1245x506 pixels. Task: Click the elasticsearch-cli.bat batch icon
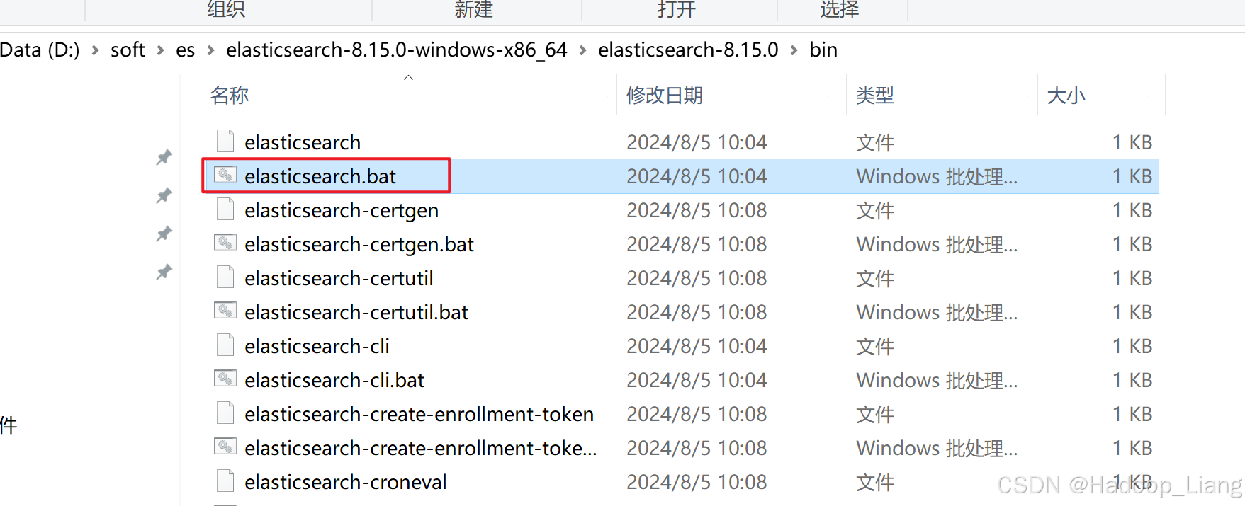tap(225, 378)
